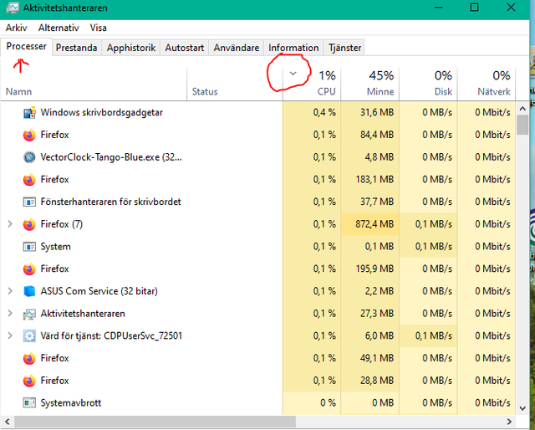Click the Firefox icon in the 84,4 MB row

pyautogui.click(x=29, y=135)
